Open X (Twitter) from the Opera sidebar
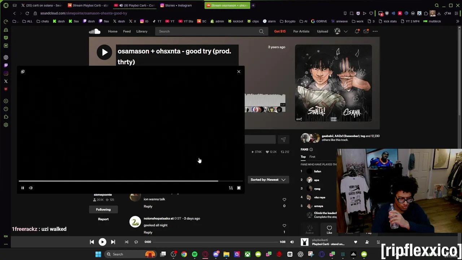This screenshot has width=462, height=260. click(x=6, y=81)
